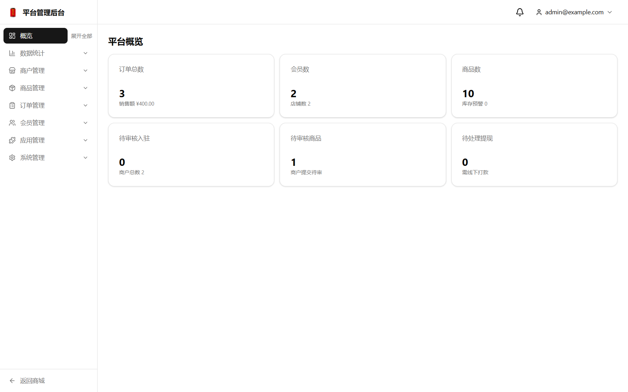Image resolution: width=628 pixels, height=392 pixels.
Task: Click the 展开全部 button
Action: coord(82,36)
